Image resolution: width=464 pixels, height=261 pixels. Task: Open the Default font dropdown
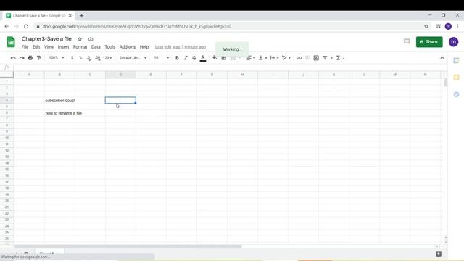click(133, 58)
